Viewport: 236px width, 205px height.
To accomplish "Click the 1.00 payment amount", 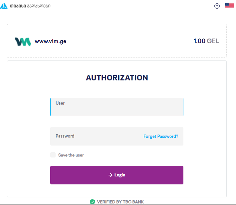I will [199, 41].
